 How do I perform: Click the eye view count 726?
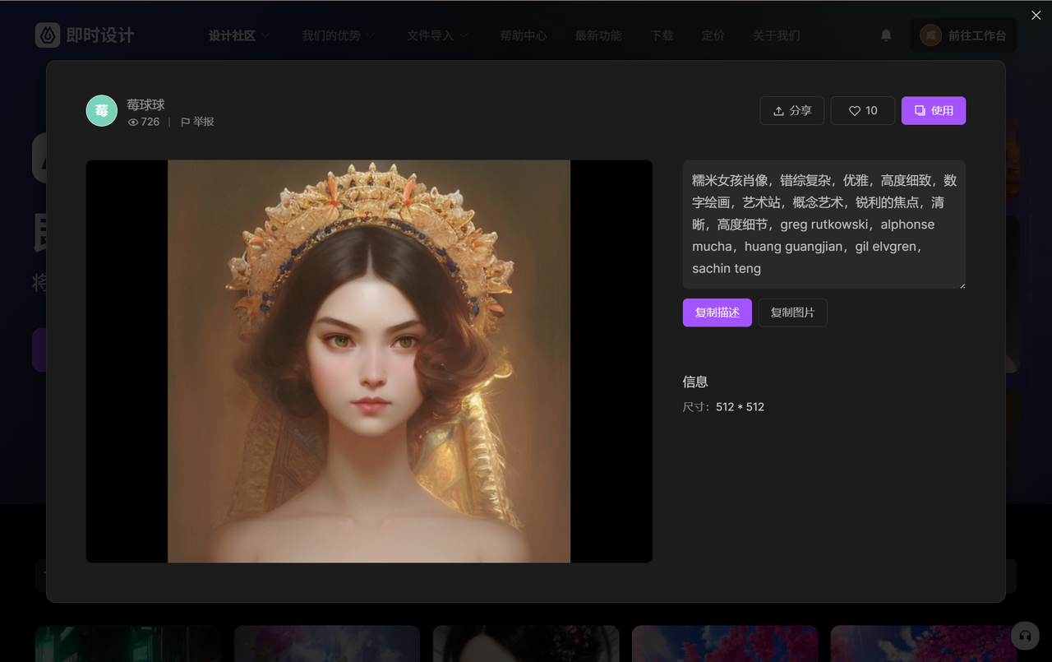click(x=144, y=122)
